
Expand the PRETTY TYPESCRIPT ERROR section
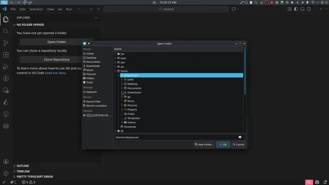point(14,177)
